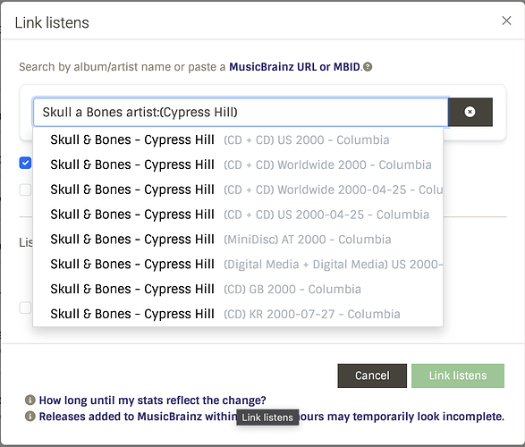Open the MusicBrainz URL or MBID link
The height and width of the screenshot is (447, 525).
click(x=294, y=67)
